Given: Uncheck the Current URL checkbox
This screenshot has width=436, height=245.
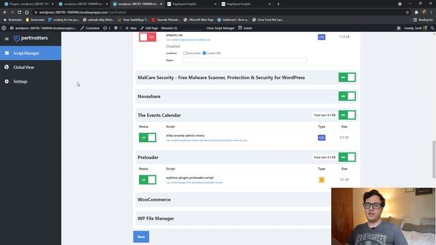Looking at the screenshot, I should click(204, 53).
